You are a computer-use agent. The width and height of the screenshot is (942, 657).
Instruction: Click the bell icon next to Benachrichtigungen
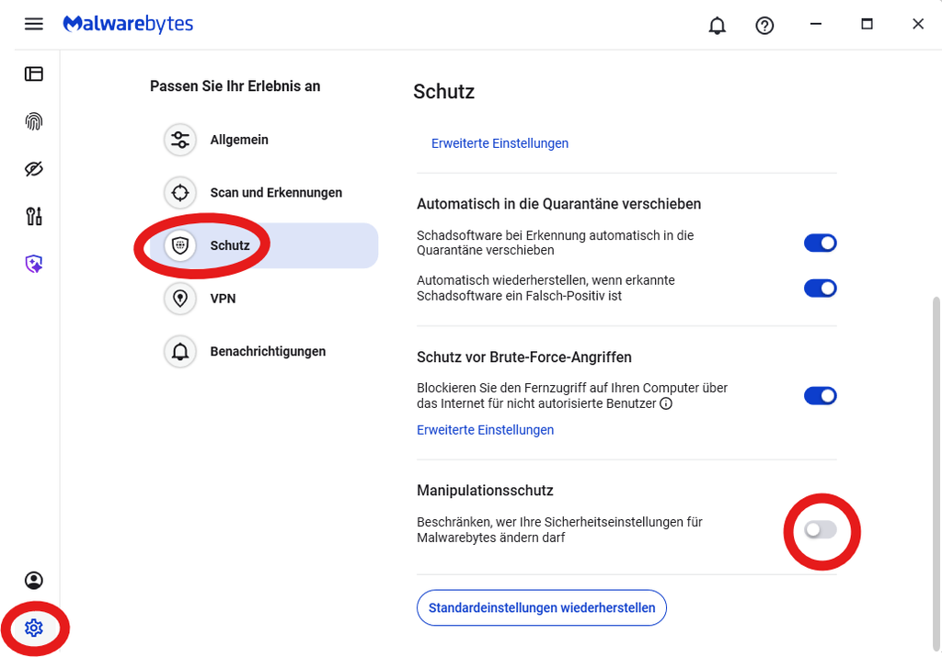180,351
